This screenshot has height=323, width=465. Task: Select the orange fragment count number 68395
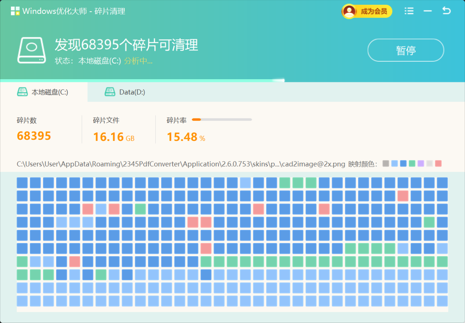click(x=33, y=135)
